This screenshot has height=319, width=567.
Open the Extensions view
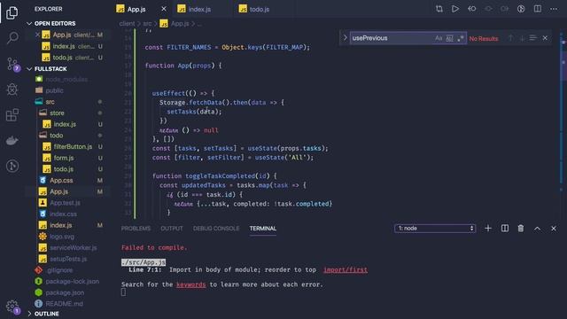point(12,115)
